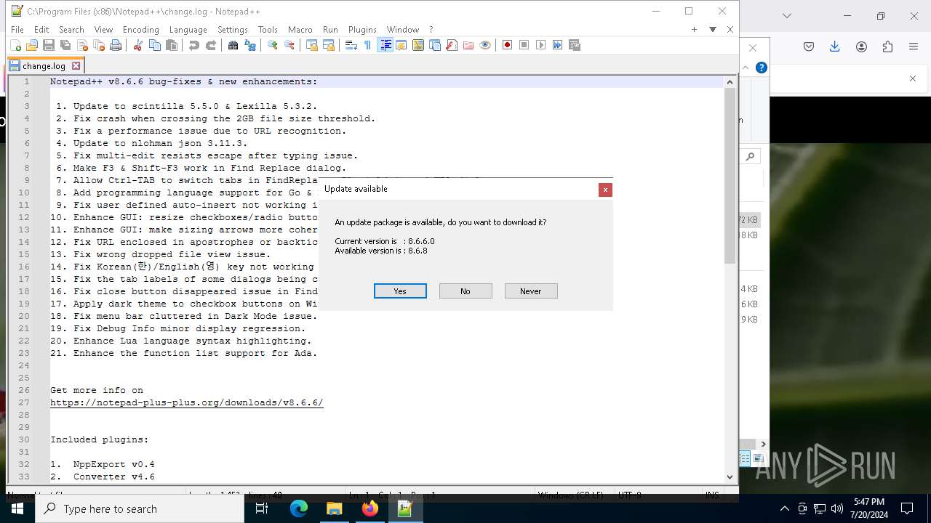931x523 pixels.
Task: Close the Update available dialog
Action: 605,190
